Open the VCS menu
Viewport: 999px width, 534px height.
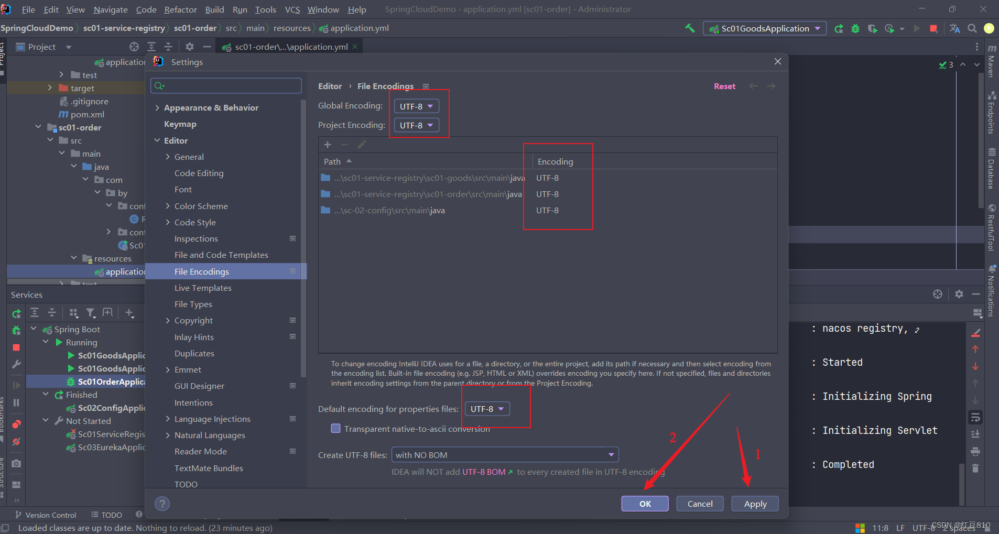click(x=292, y=9)
